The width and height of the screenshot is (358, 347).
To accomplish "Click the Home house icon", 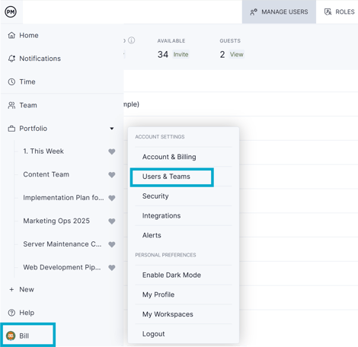I will [x=11, y=35].
